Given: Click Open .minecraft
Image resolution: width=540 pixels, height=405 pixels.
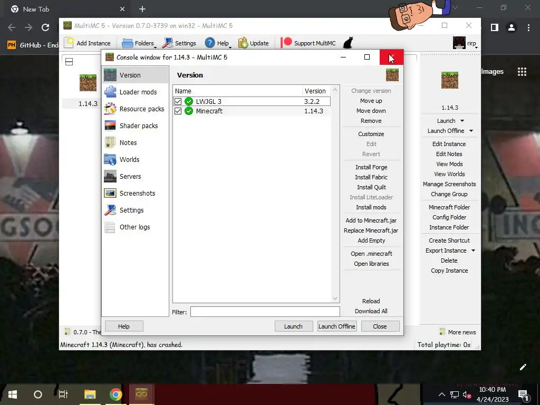Looking at the screenshot, I should tap(371, 254).
